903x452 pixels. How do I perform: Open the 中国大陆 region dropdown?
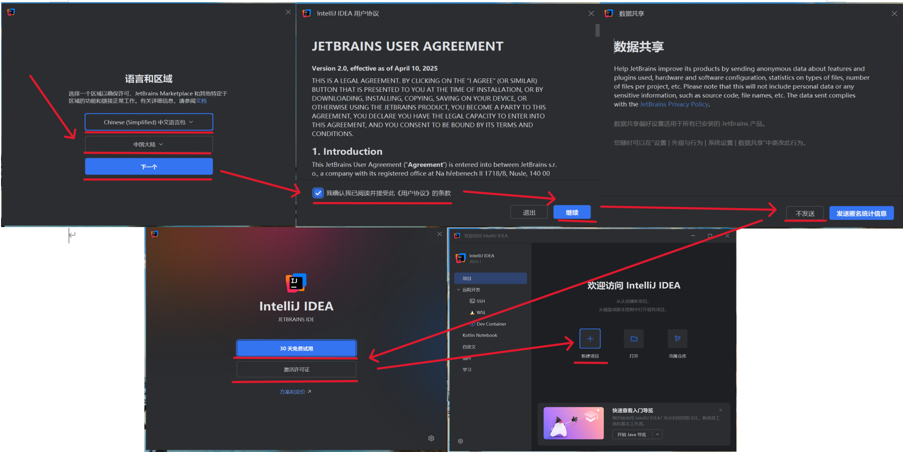coord(148,144)
